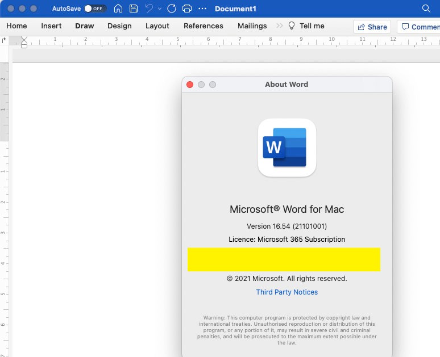Click the Document1 title text

235,9
